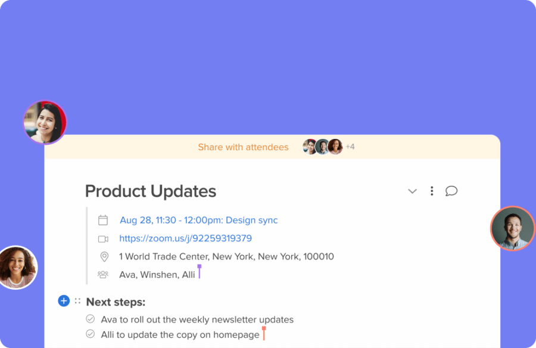The width and height of the screenshot is (536, 348).
Task: Check off Alli's homepage copy task
Action: pyautogui.click(x=91, y=334)
